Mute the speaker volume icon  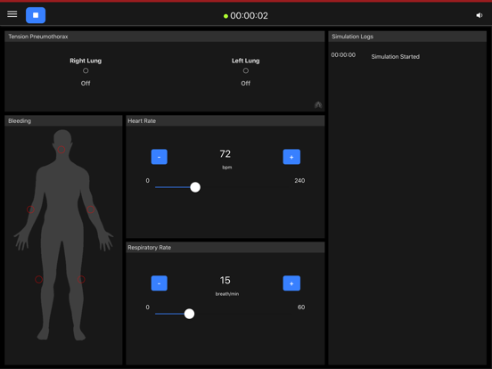point(480,15)
